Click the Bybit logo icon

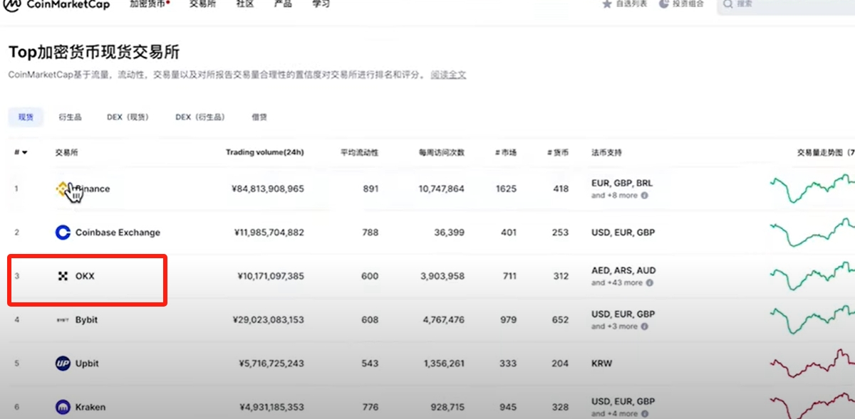click(x=63, y=320)
